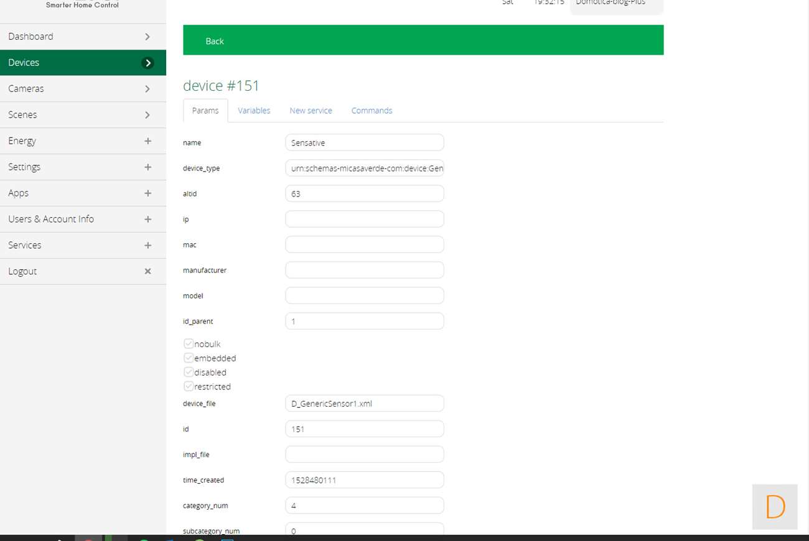Click the device_file input field

click(364, 404)
